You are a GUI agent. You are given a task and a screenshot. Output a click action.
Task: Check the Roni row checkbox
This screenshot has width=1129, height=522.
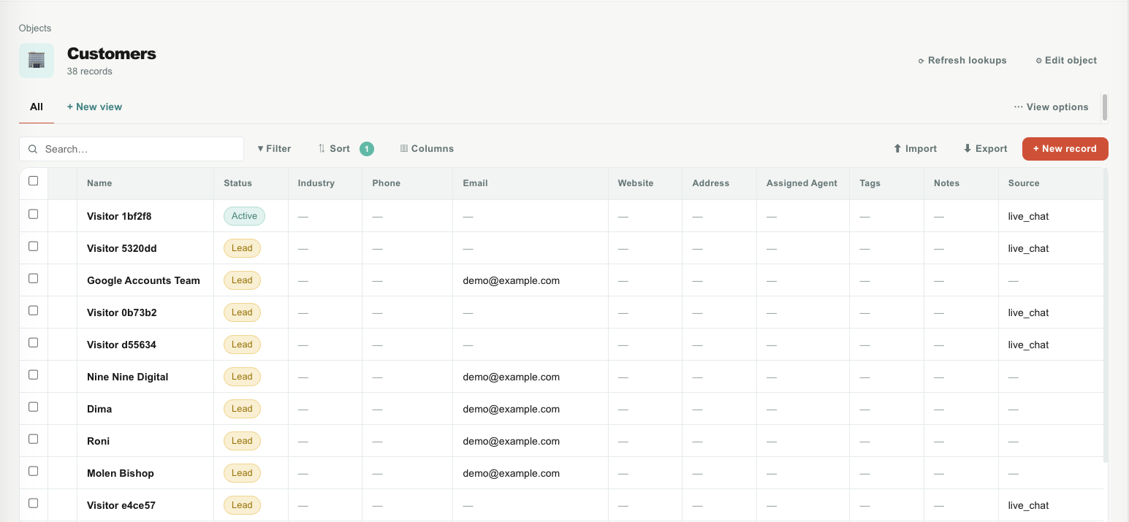point(33,440)
